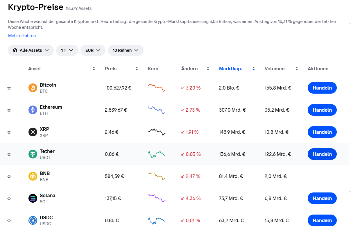This screenshot has height=232, width=351.
Task: Click Solana change 4,36 %
Action: pos(191,198)
